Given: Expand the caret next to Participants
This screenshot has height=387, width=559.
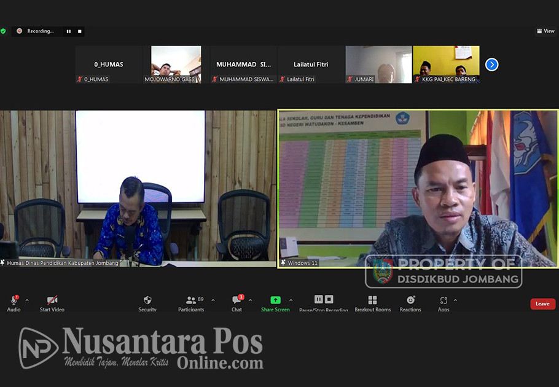Looking at the screenshot, I should point(213,300).
